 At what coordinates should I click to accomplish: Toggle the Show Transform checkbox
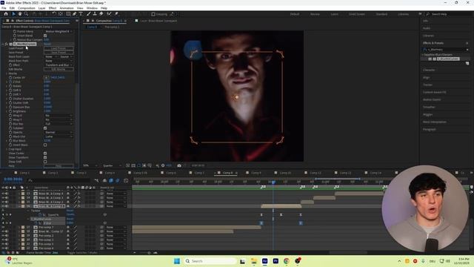[x=45, y=157]
